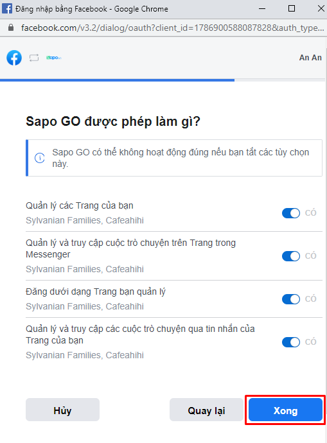327x443 pixels.
Task: Toggle off 'Quản lý các Trang của bạn'
Action: 291,213
